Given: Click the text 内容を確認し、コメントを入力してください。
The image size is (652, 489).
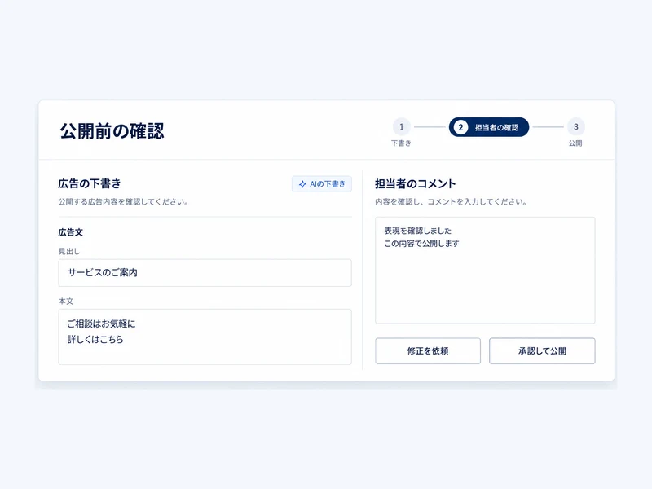Looking at the screenshot, I should click(x=452, y=201).
